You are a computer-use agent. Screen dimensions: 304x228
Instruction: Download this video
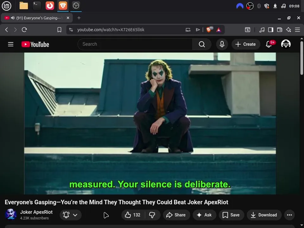(x=264, y=215)
